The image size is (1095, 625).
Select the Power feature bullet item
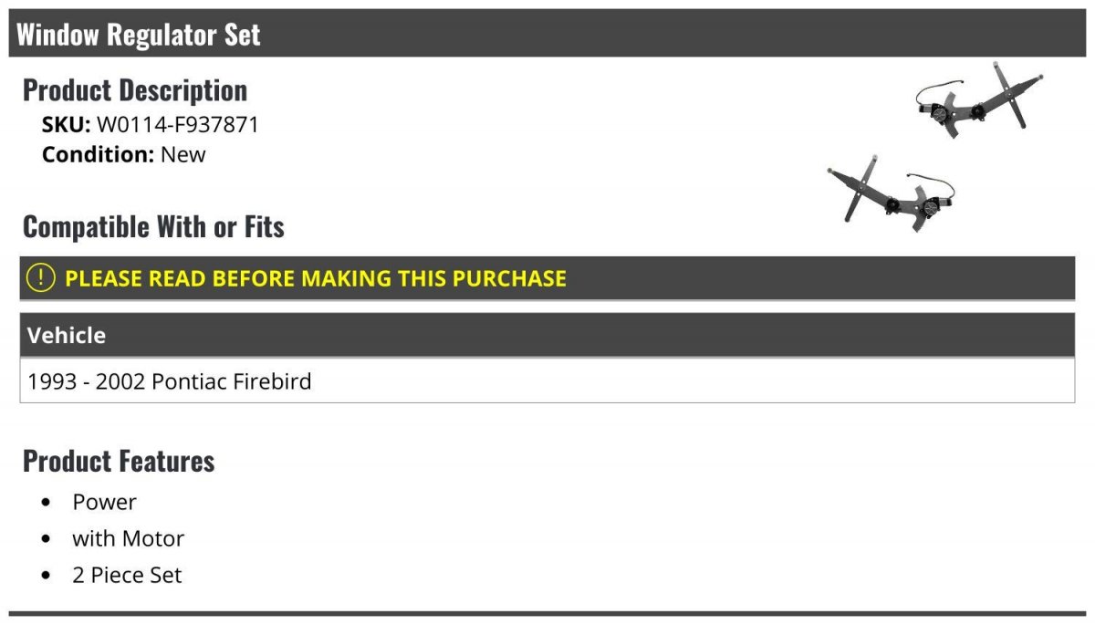(105, 502)
